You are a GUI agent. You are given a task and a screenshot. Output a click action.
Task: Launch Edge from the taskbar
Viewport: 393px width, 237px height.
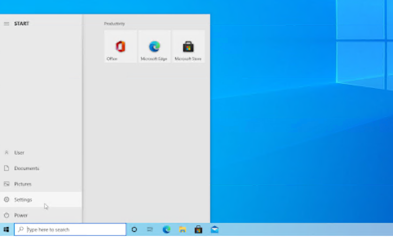166,230
